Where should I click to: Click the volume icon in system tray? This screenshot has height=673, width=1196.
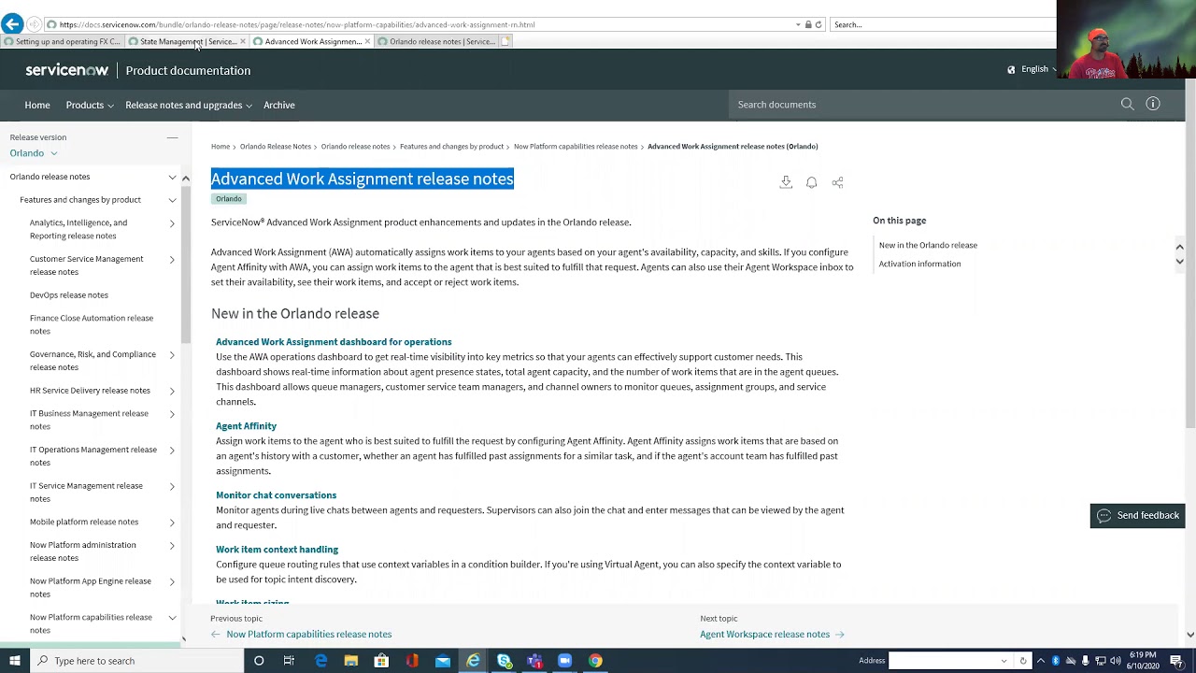[x=1116, y=661]
